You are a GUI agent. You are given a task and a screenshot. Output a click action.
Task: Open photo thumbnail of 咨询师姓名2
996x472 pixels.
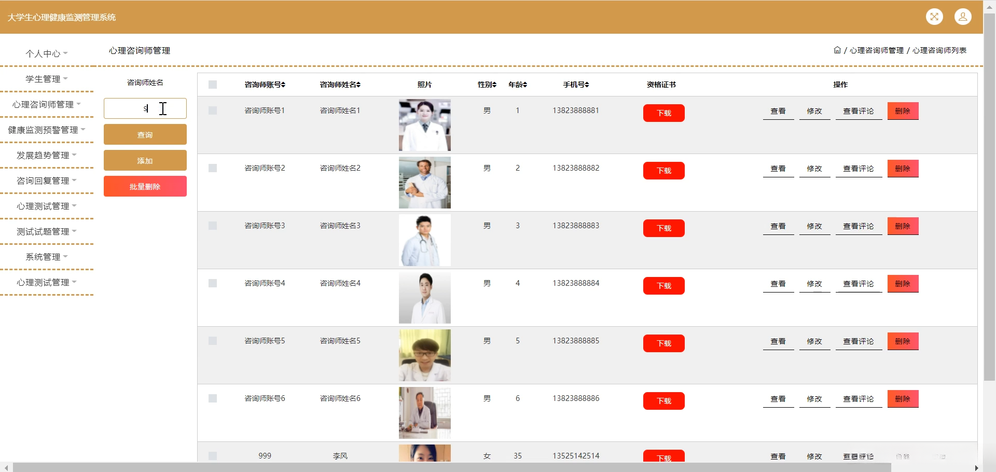click(x=425, y=183)
